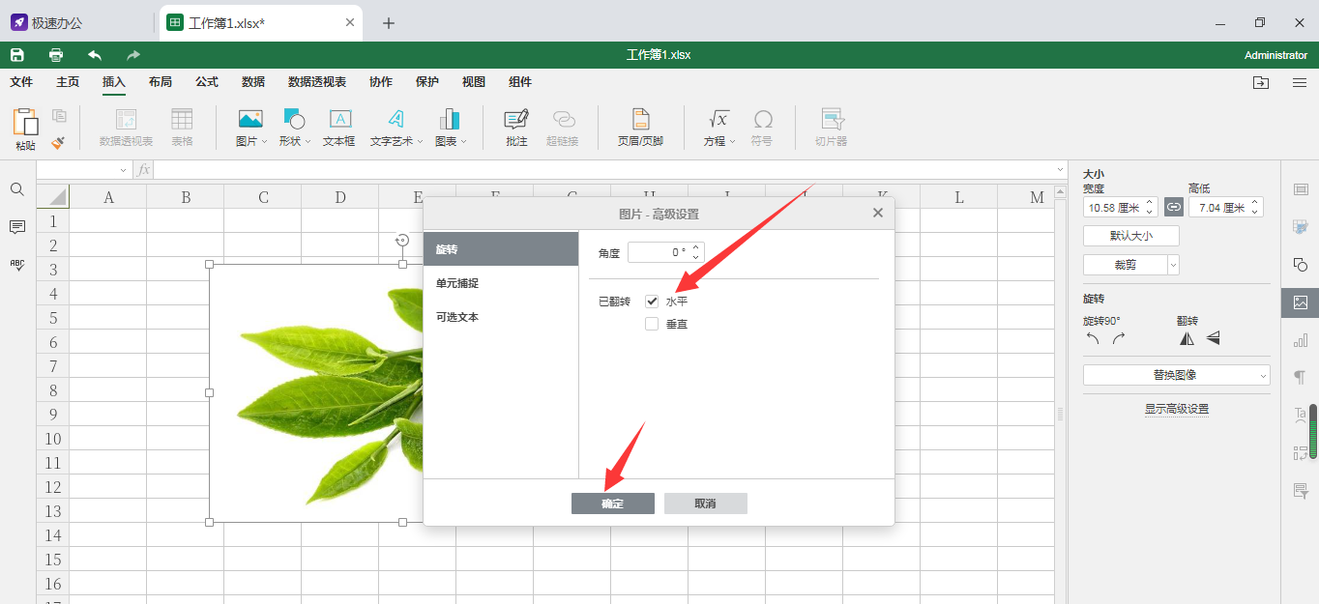Increase the 宽度 width value

(1149, 202)
